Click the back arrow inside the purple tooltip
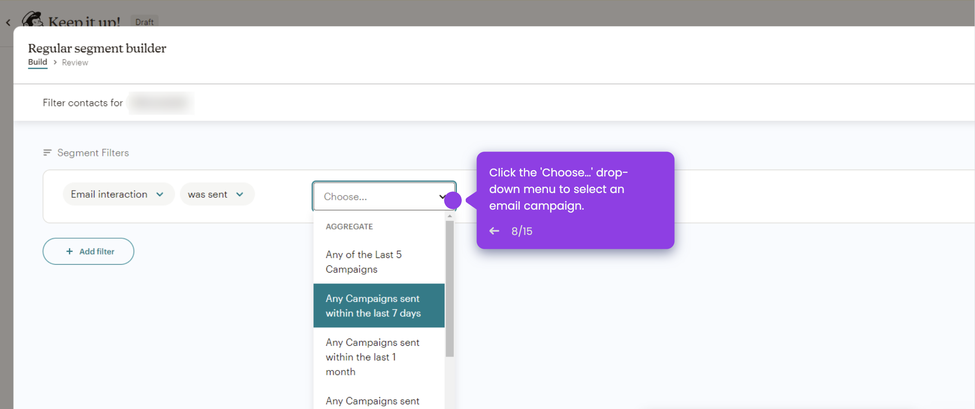This screenshot has width=975, height=409. pos(493,231)
